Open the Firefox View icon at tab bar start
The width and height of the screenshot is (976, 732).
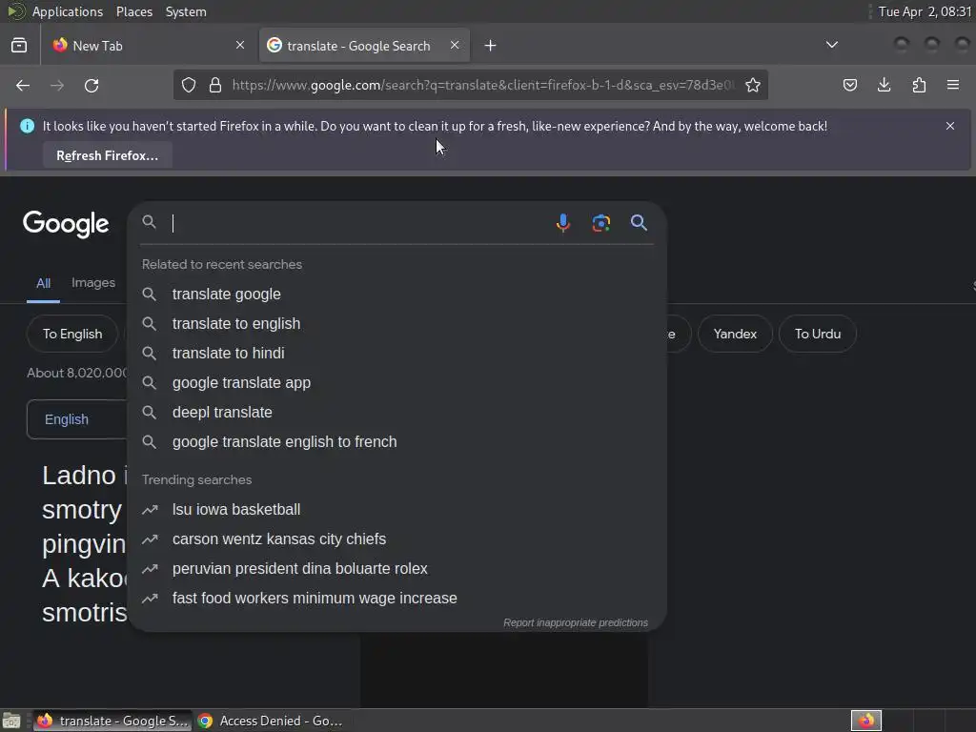tap(19, 46)
